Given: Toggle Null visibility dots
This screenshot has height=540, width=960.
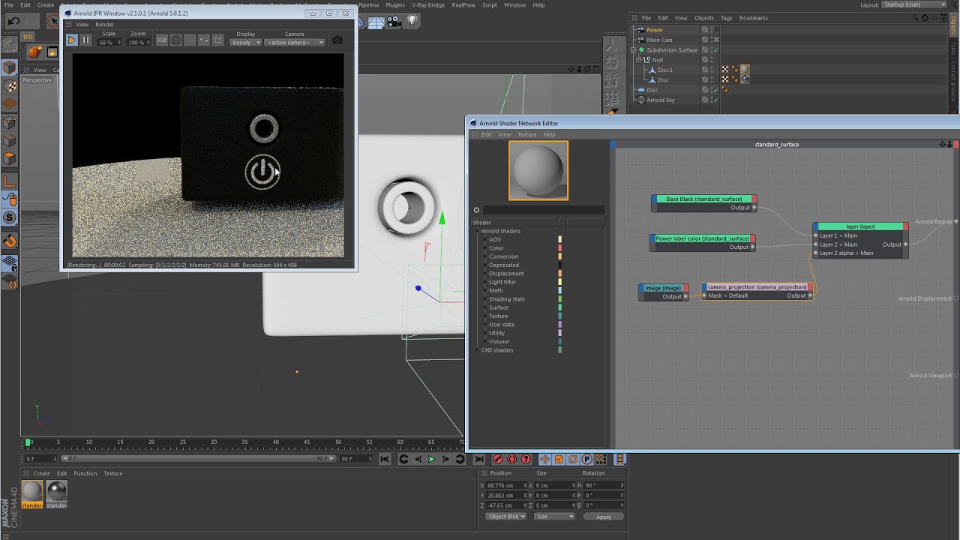Looking at the screenshot, I should (712, 60).
